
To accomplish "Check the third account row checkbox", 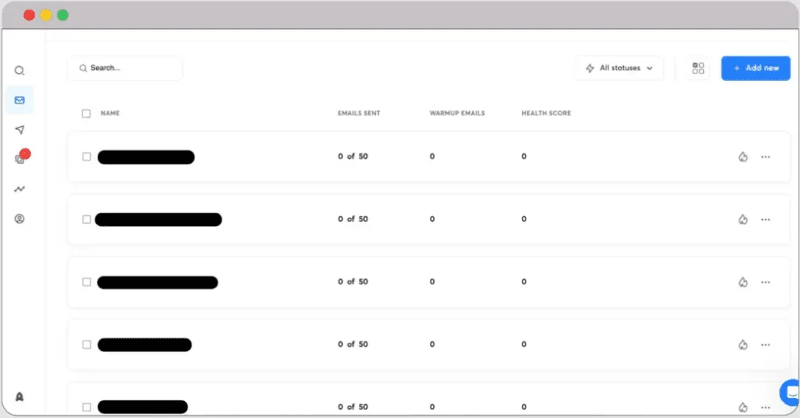I will click(x=86, y=282).
